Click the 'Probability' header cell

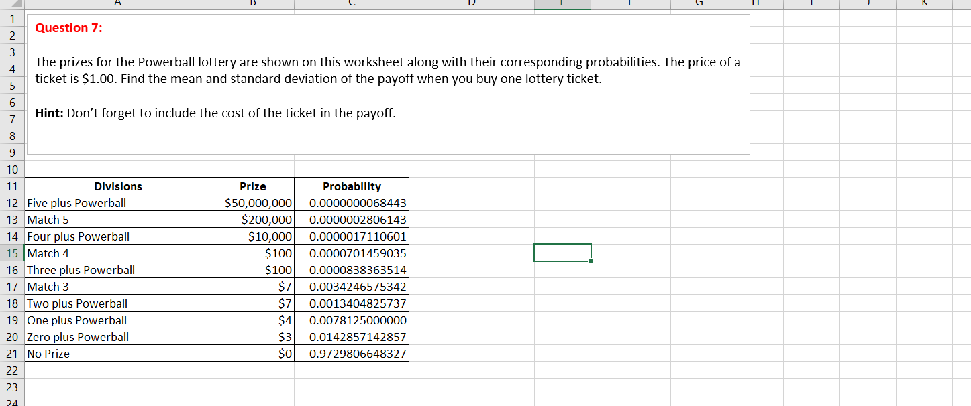click(352, 186)
